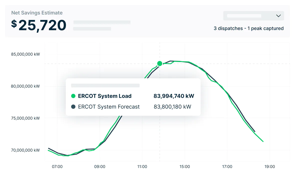Screen dimensions: 295x175
Task: Click the green ERCOT System Load legend dot
Action: point(73,96)
